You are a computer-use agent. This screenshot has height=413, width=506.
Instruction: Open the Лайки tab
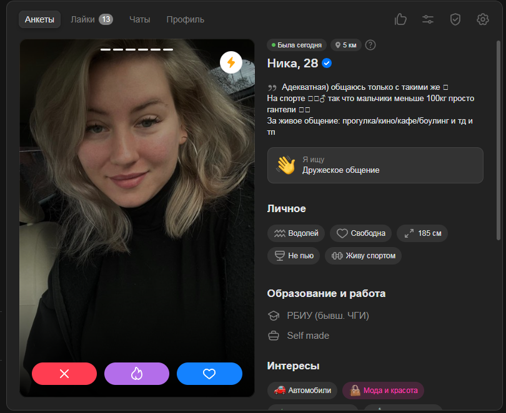point(91,19)
